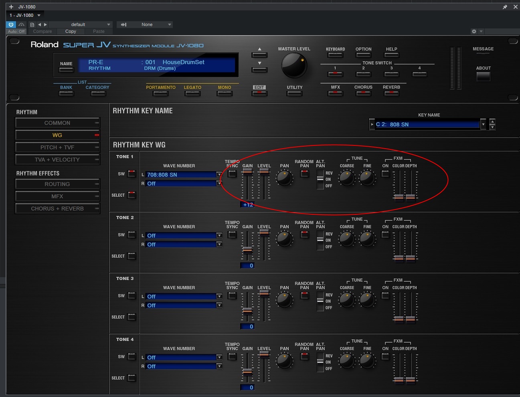Toggle Tone Switch 2
Image resolution: width=520 pixels, height=397 pixels.
(x=363, y=74)
